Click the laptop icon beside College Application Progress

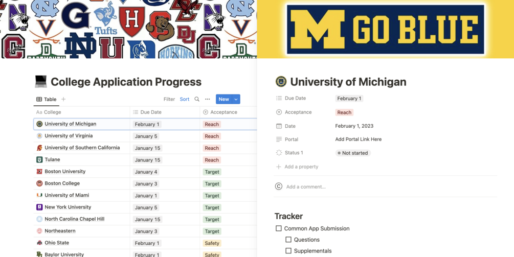[x=41, y=81]
